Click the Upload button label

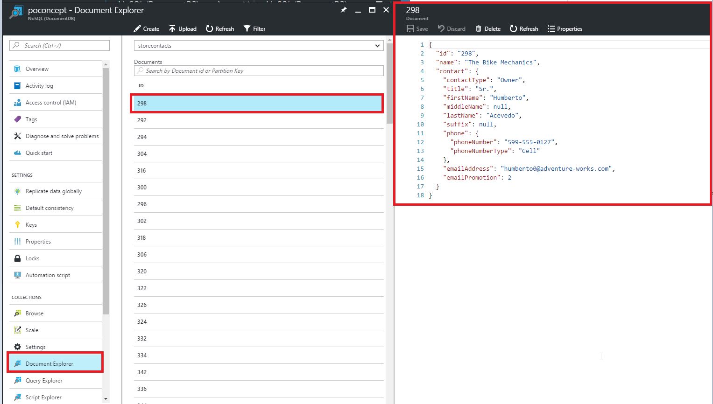click(x=187, y=29)
